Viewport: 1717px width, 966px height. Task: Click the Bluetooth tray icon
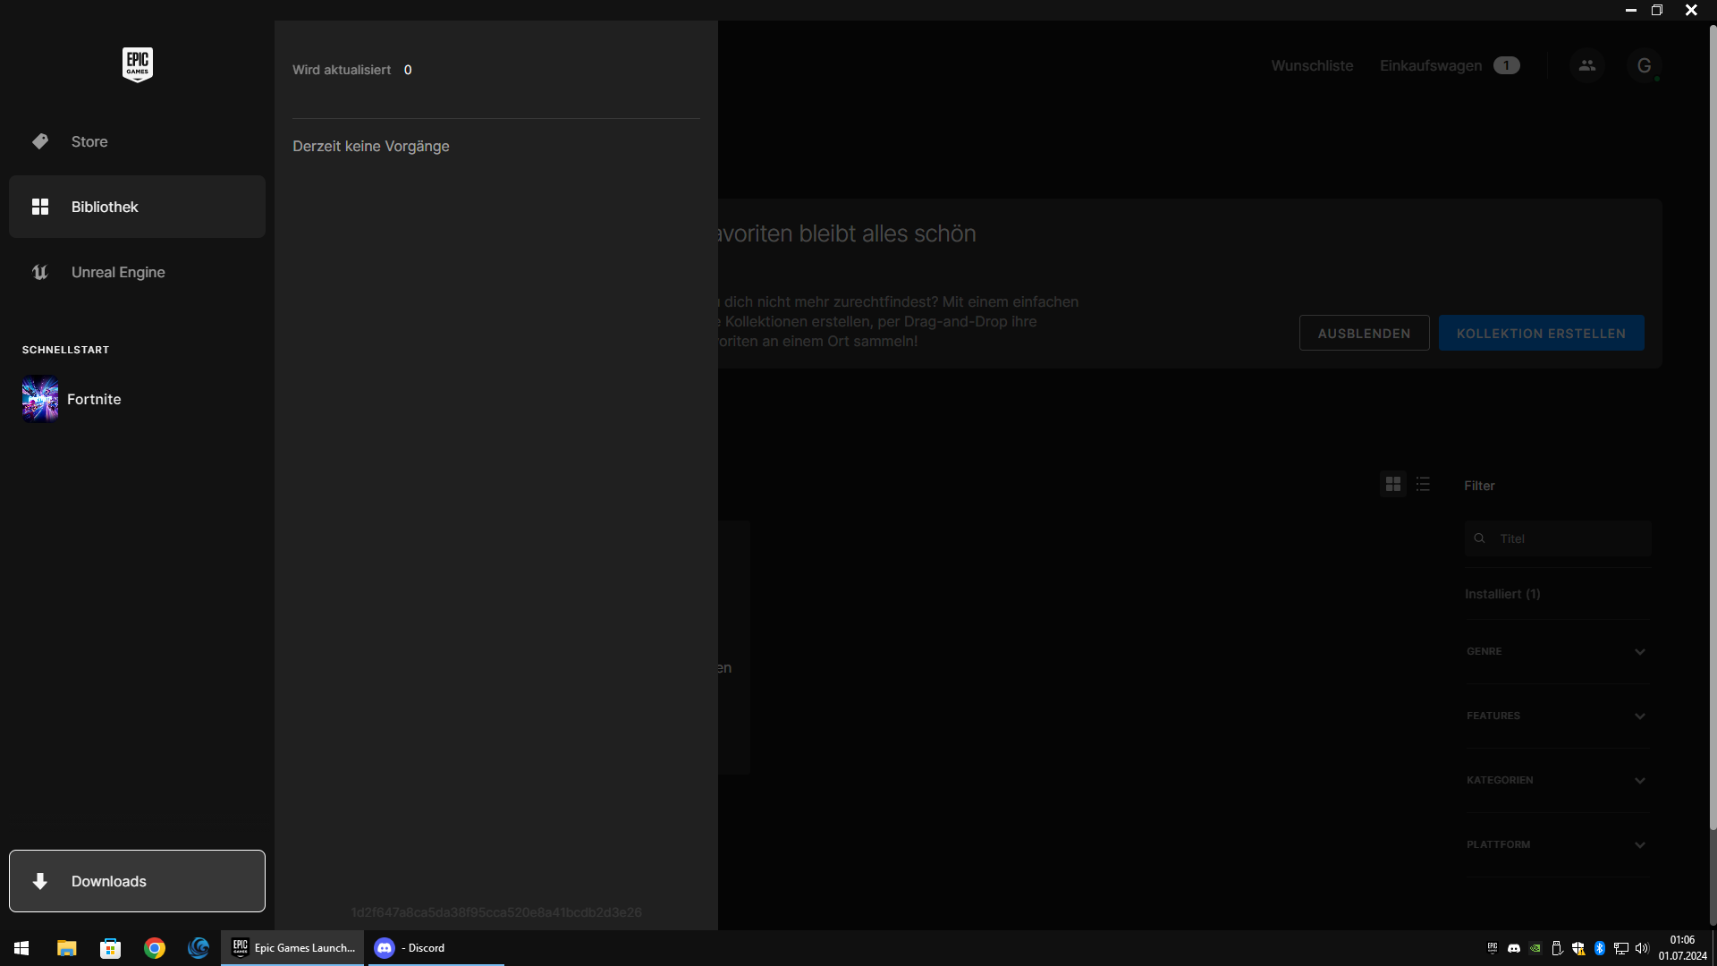point(1600,948)
